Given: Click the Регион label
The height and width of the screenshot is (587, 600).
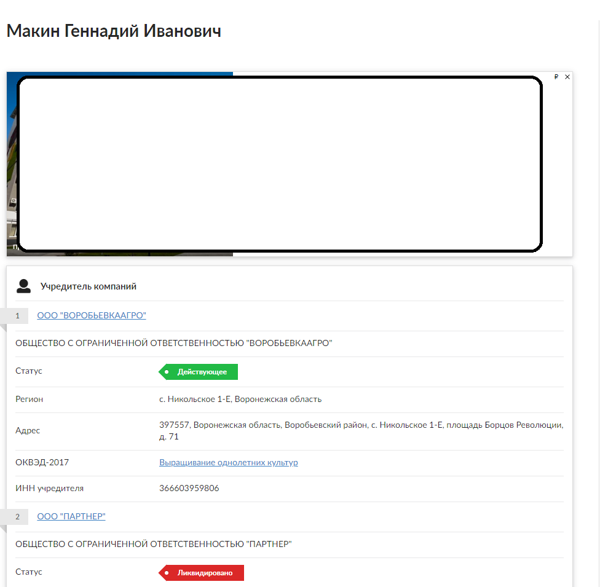Looking at the screenshot, I should pos(29,399).
